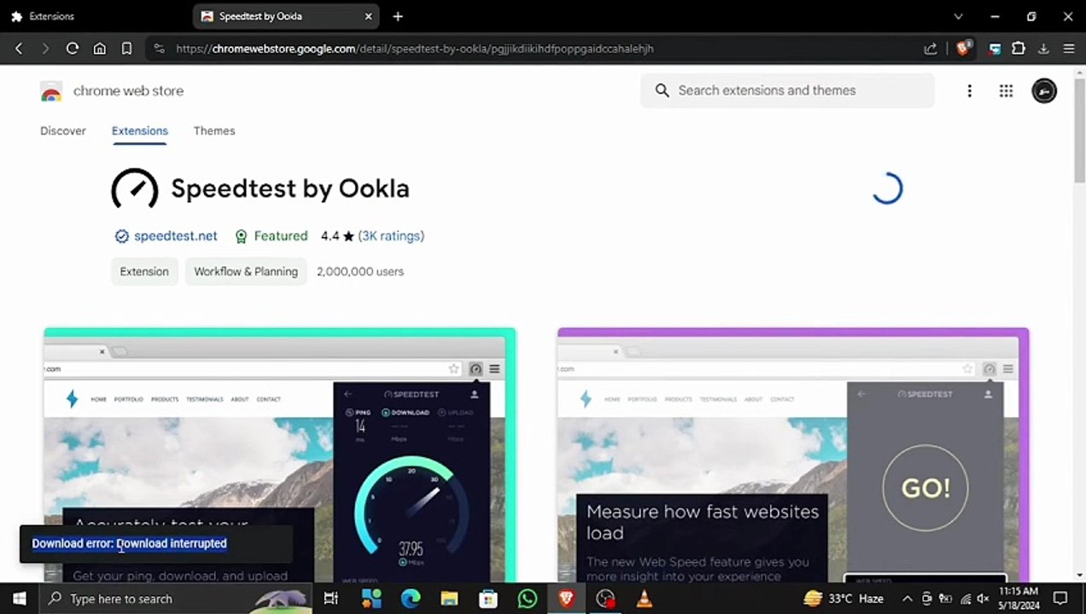1086x614 pixels.
Task: Reload the Speedtest extension page
Action: point(73,49)
